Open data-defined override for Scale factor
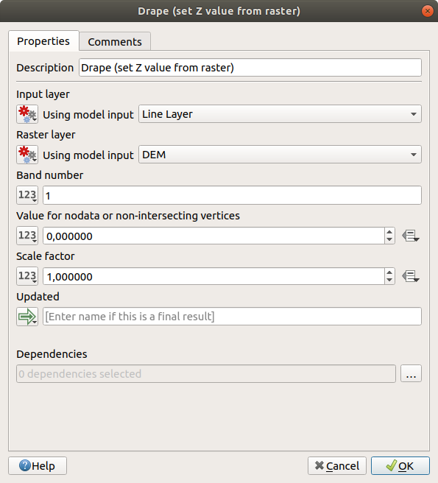 point(411,276)
